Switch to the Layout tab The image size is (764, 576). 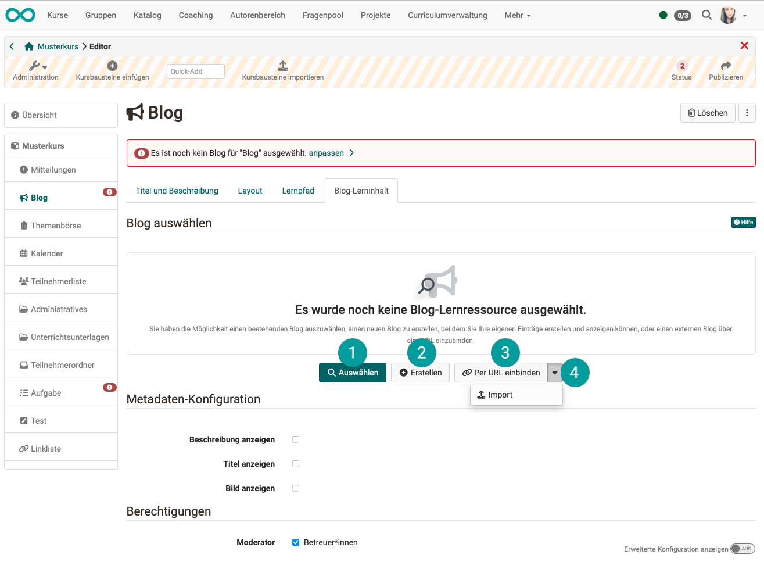(x=250, y=190)
